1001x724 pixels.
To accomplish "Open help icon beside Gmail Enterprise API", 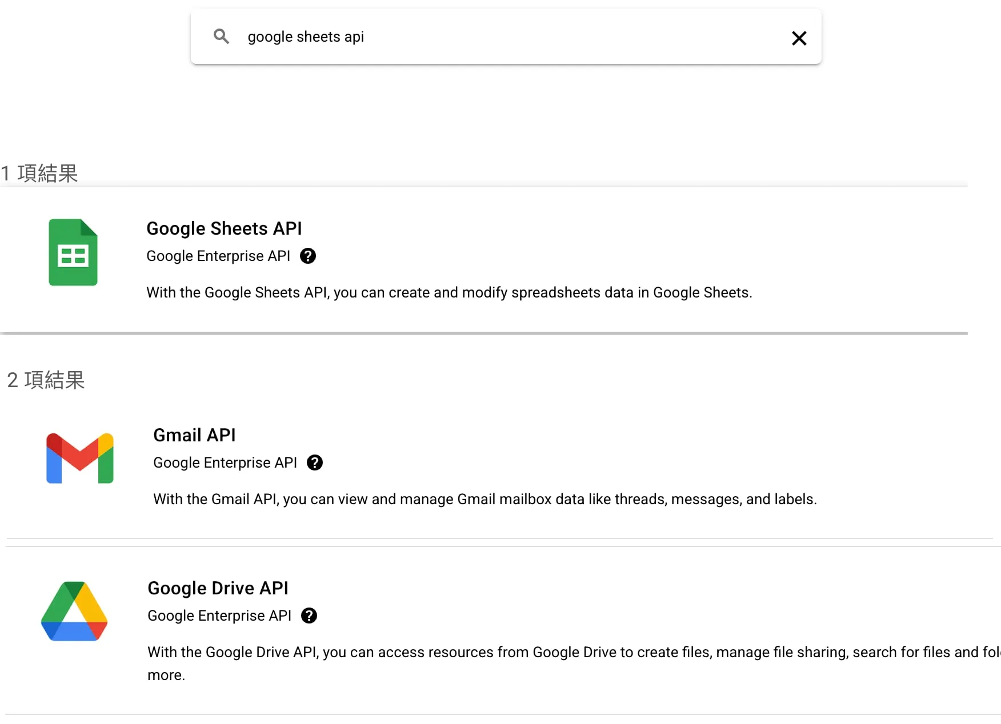I will [x=315, y=462].
